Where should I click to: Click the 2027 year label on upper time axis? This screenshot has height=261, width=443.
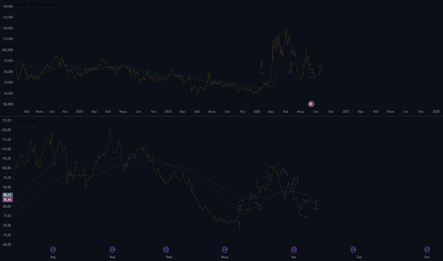point(346,112)
